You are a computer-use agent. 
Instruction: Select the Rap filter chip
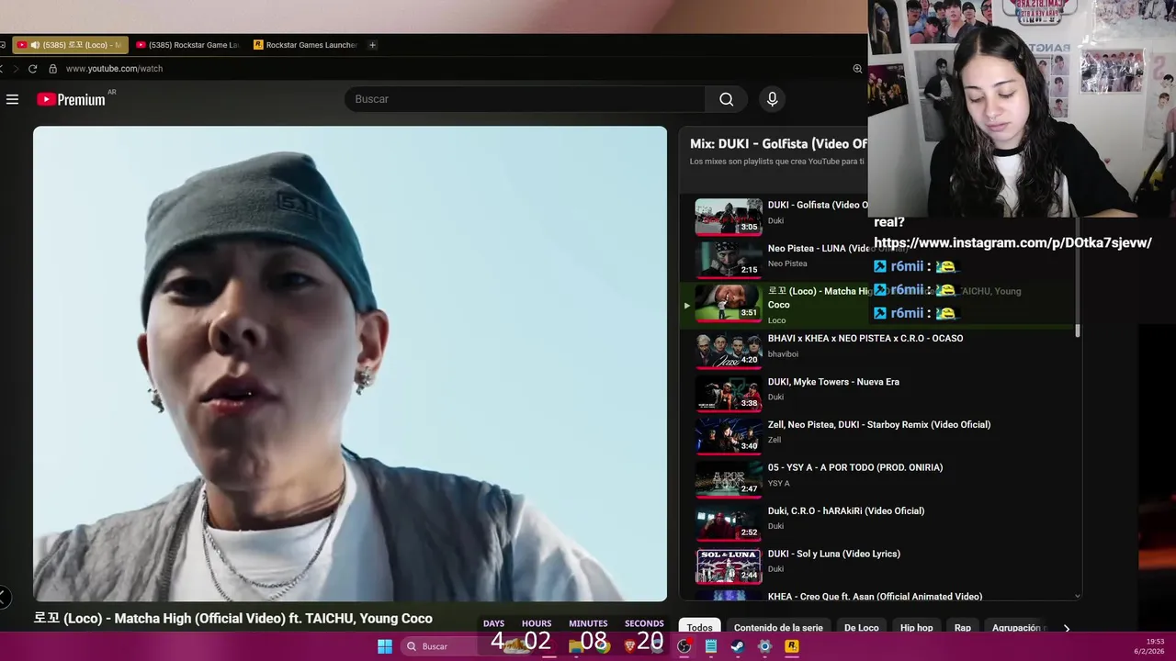pyautogui.click(x=963, y=628)
